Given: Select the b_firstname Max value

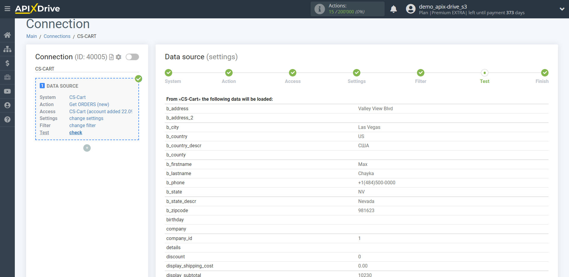Looking at the screenshot, I should pyautogui.click(x=362, y=164).
